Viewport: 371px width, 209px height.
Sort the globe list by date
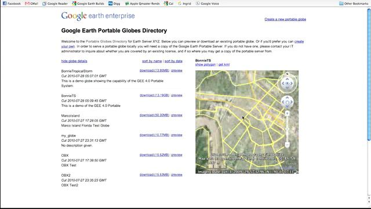[173, 61]
